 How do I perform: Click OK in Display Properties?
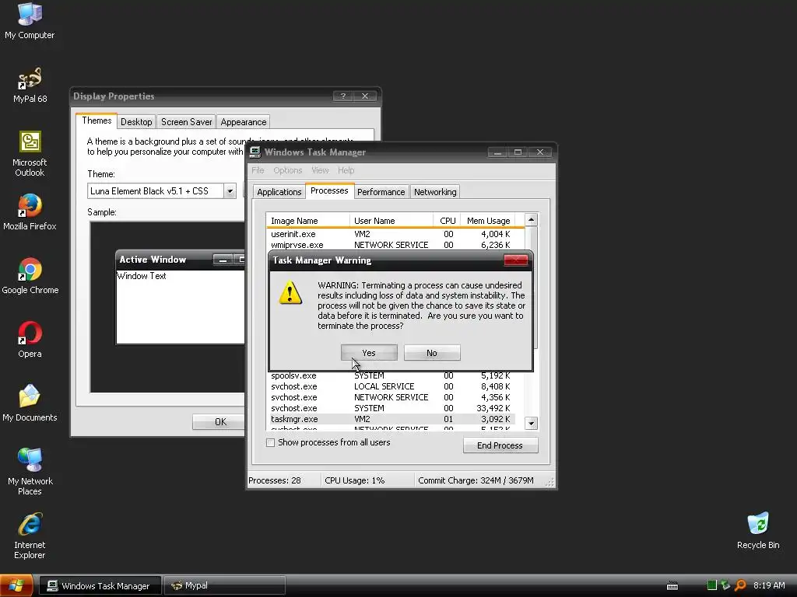pos(220,422)
